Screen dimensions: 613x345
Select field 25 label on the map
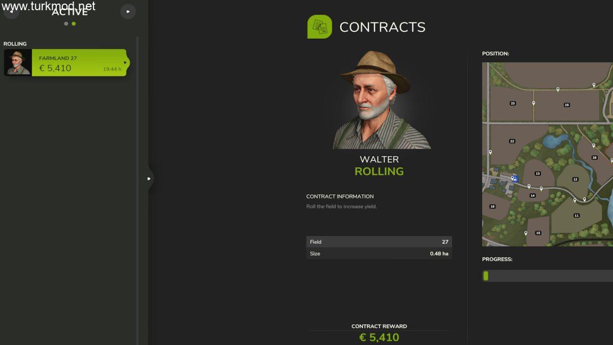567,105
